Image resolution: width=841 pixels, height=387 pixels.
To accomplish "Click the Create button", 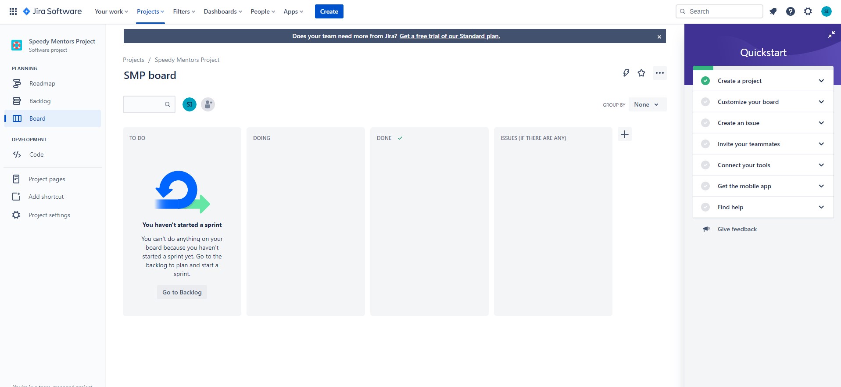I will [x=329, y=11].
